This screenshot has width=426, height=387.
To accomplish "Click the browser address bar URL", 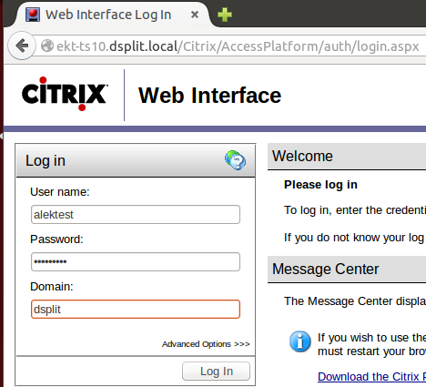I will coord(238,46).
